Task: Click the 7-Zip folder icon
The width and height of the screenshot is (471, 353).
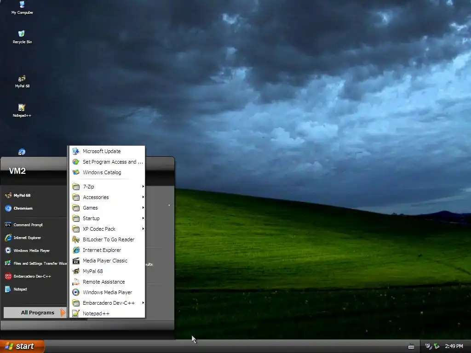Action: pos(76,187)
